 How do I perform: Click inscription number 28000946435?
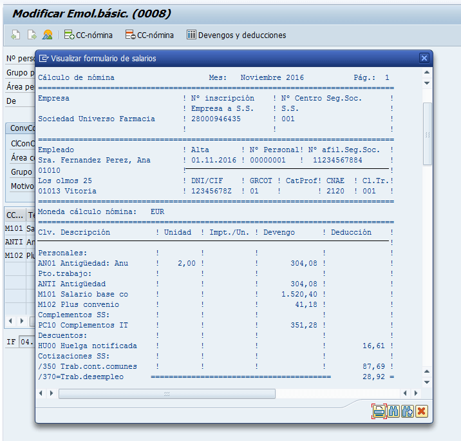point(216,119)
